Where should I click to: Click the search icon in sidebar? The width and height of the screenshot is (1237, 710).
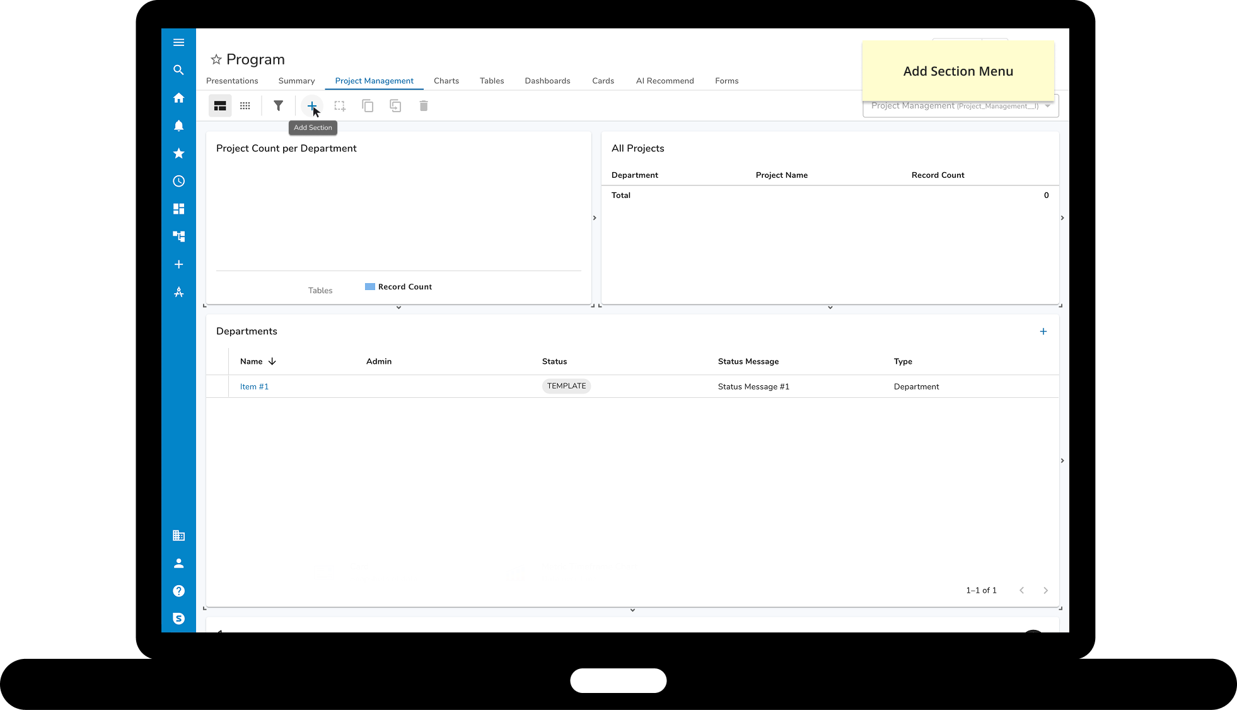(x=178, y=70)
